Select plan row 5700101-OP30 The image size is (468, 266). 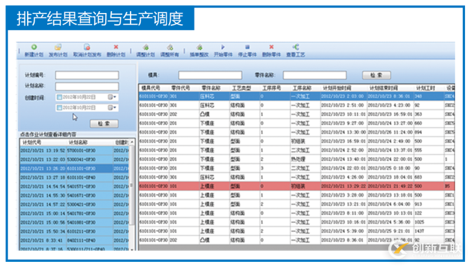coord(74,151)
